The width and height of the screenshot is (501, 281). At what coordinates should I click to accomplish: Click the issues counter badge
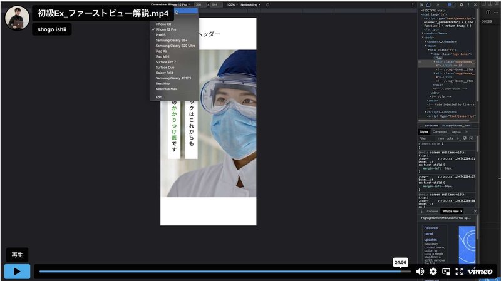450,5
